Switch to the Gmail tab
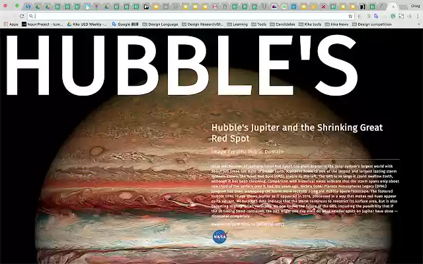 tap(215, 7)
